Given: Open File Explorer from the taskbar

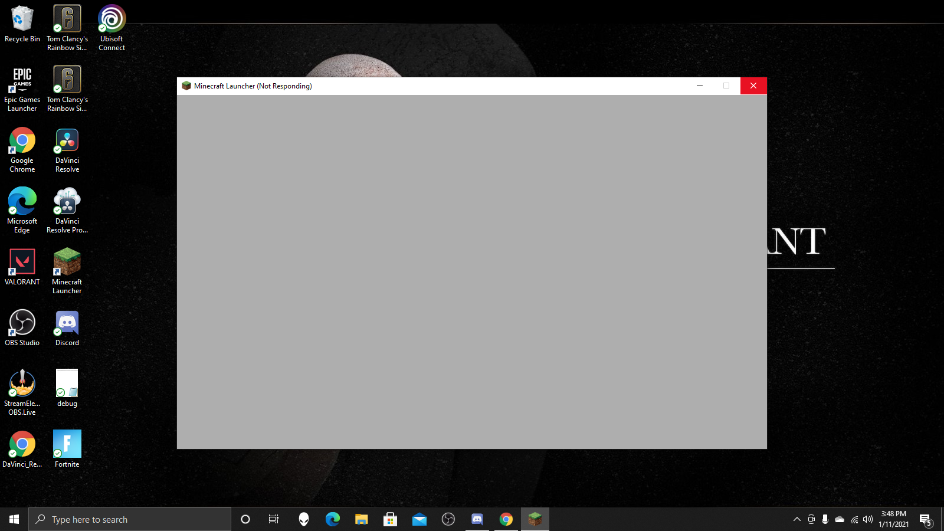Looking at the screenshot, I should (362, 519).
